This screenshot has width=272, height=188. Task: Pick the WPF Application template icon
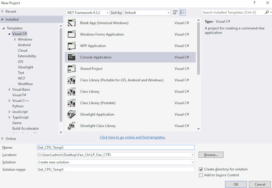pos(71,46)
